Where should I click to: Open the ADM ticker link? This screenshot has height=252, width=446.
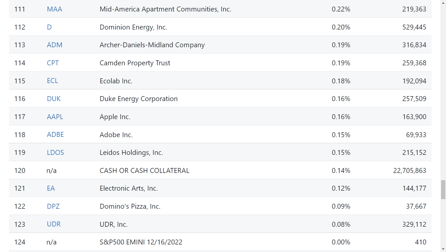point(54,45)
